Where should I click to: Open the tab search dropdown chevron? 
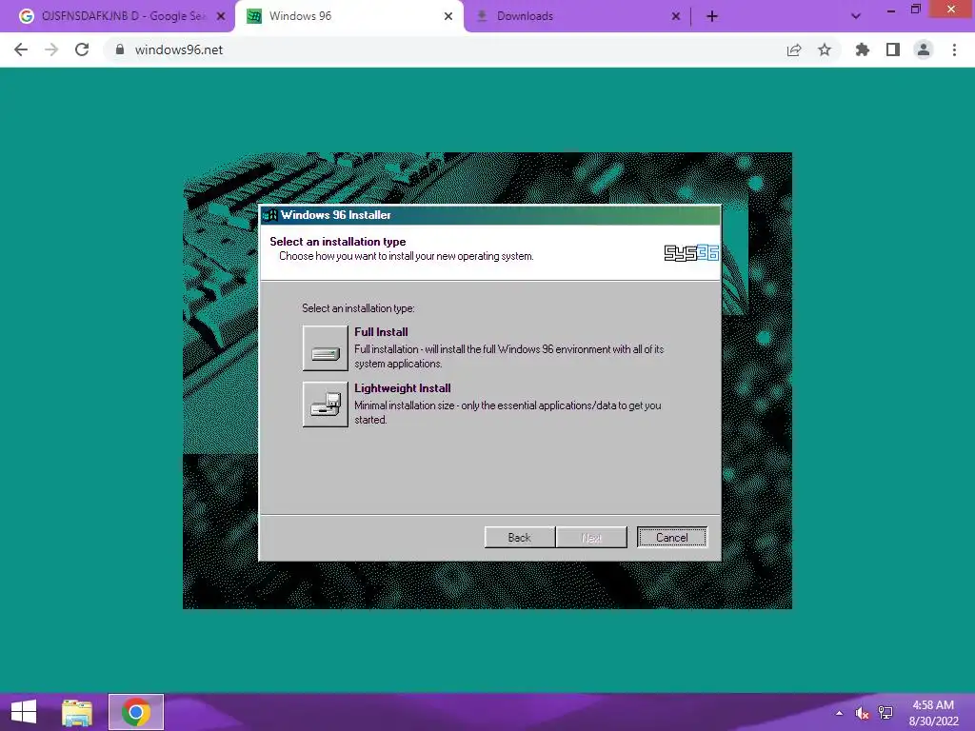click(x=856, y=16)
